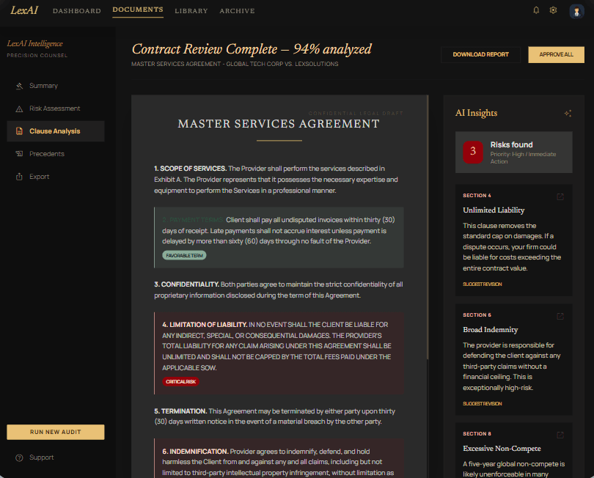Open Broad Indemnity card external-link icon
This screenshot has width=594, height=478.
click(x=560, y=316)
